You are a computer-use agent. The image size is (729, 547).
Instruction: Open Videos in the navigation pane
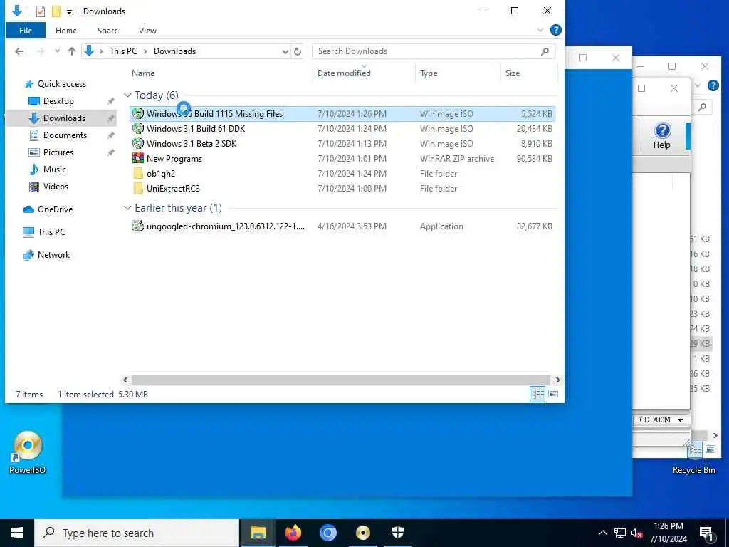56,187
